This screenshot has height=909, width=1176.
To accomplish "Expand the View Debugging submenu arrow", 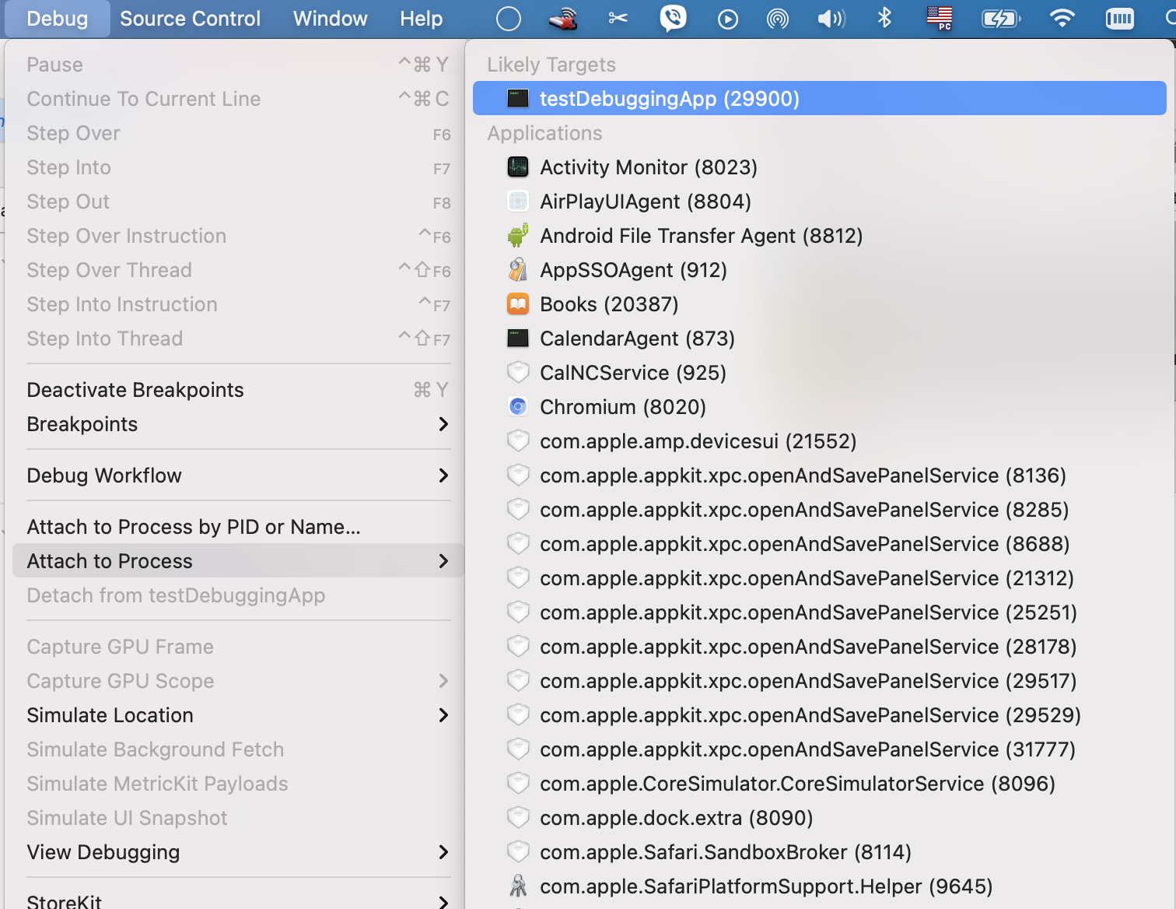I will point(443,852).
